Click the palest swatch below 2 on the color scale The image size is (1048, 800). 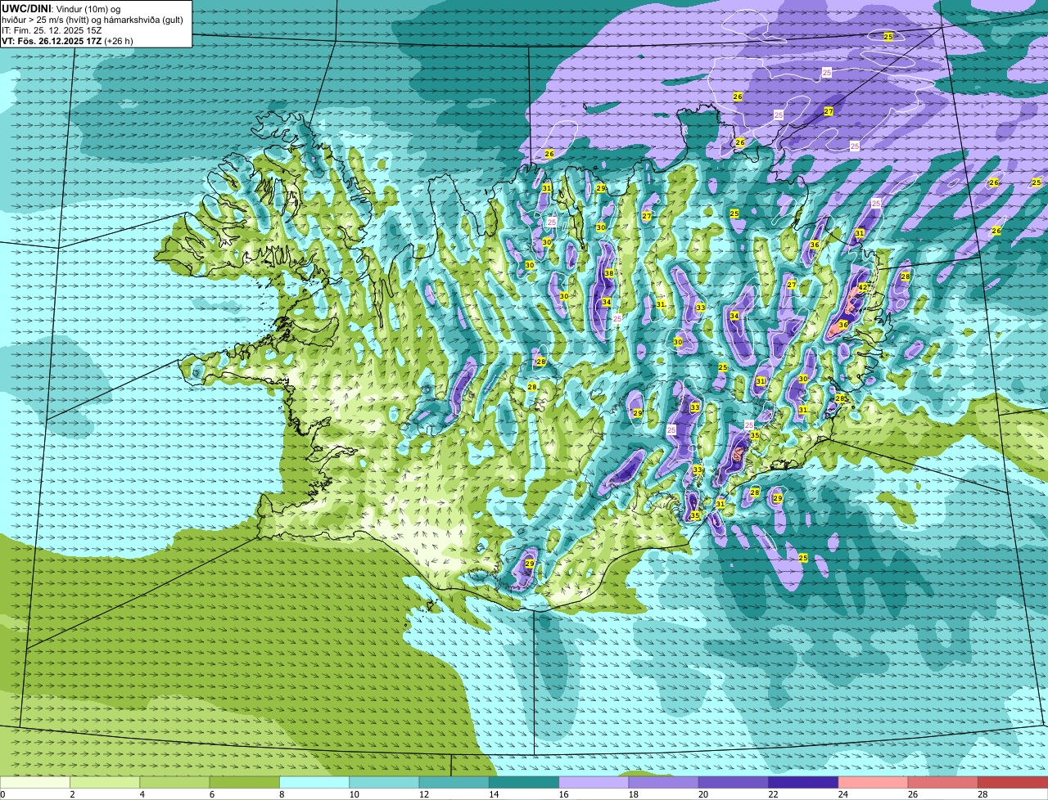click(x=35, y=782)
